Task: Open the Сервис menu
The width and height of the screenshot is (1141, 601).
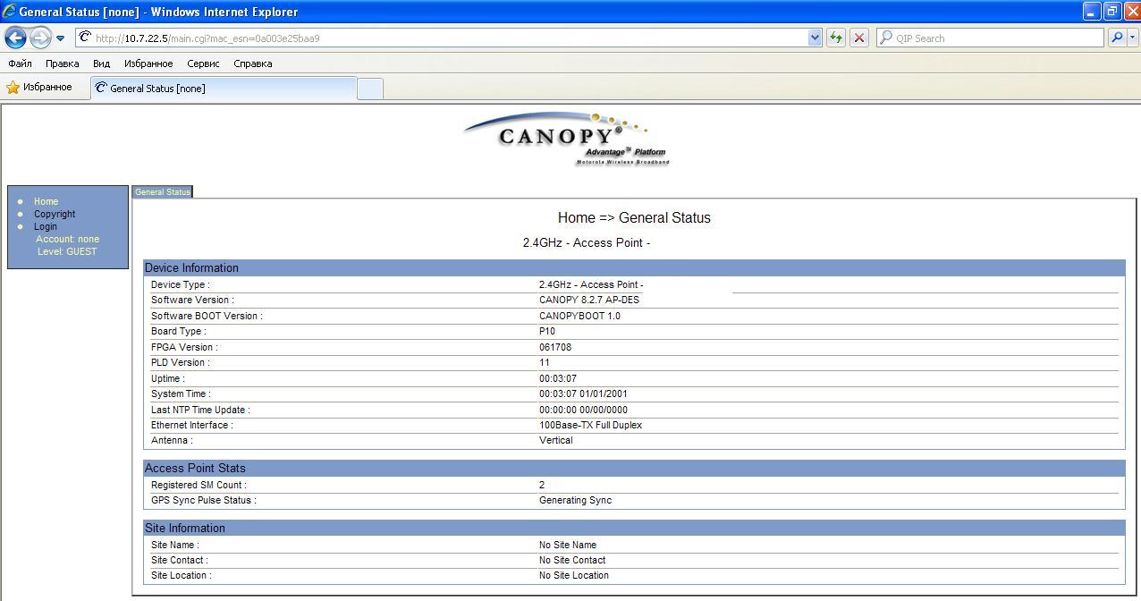Action: coord(203,63)
